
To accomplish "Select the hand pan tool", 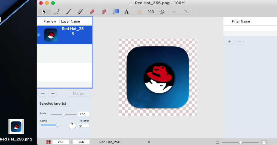I will pos(174,12).
